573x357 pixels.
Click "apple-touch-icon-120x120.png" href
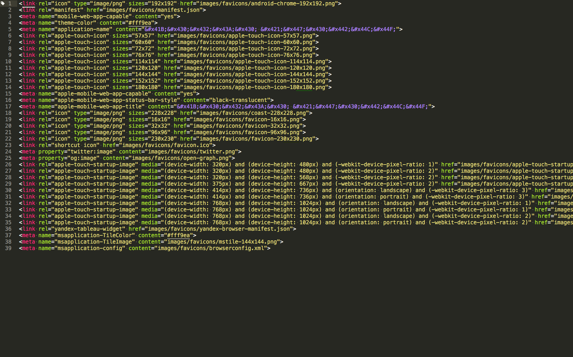(280, 68)
